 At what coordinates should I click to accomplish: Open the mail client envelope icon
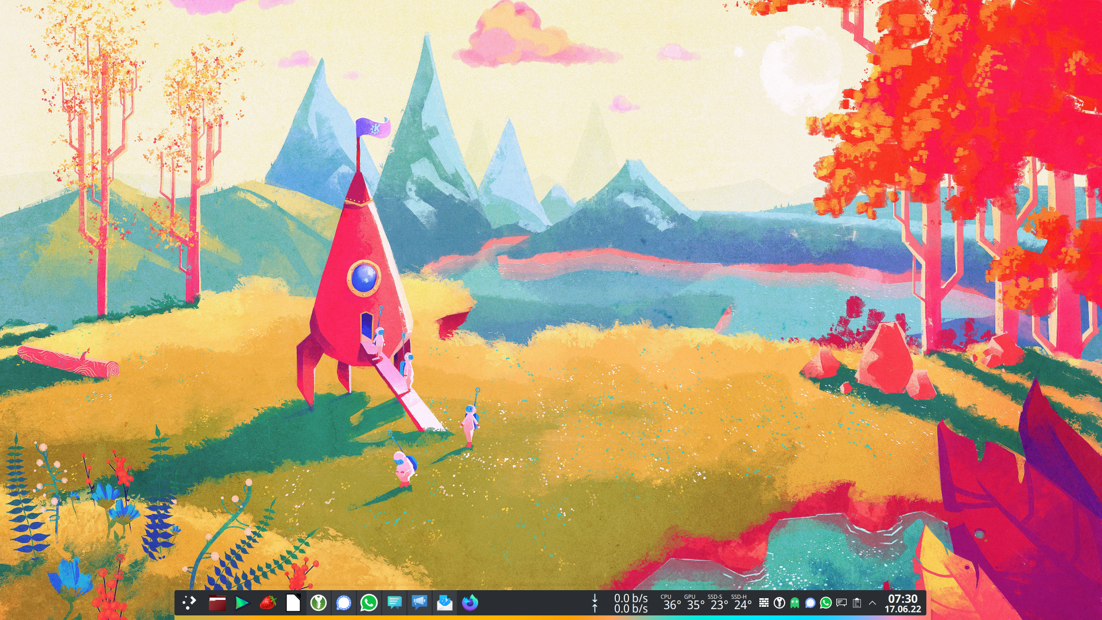[x=445, y=604]
